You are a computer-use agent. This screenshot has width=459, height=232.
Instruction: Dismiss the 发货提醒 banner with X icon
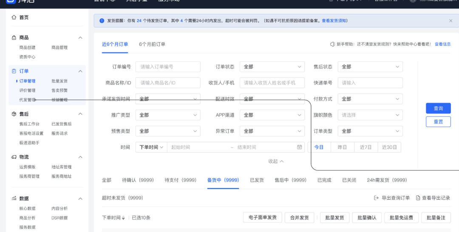point(450,21)
